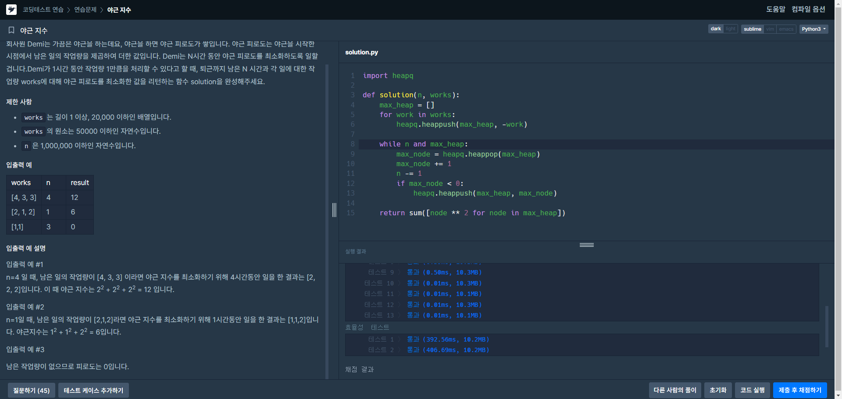842x399 pixels.
Task: Click the 질문하기 (45) button
Action: click(x=32, y=390)
